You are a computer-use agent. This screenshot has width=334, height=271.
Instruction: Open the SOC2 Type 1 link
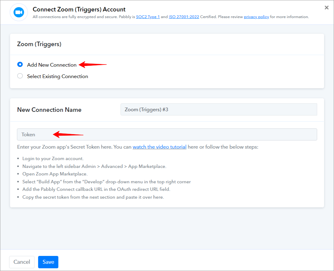click(x=148, y=17)
